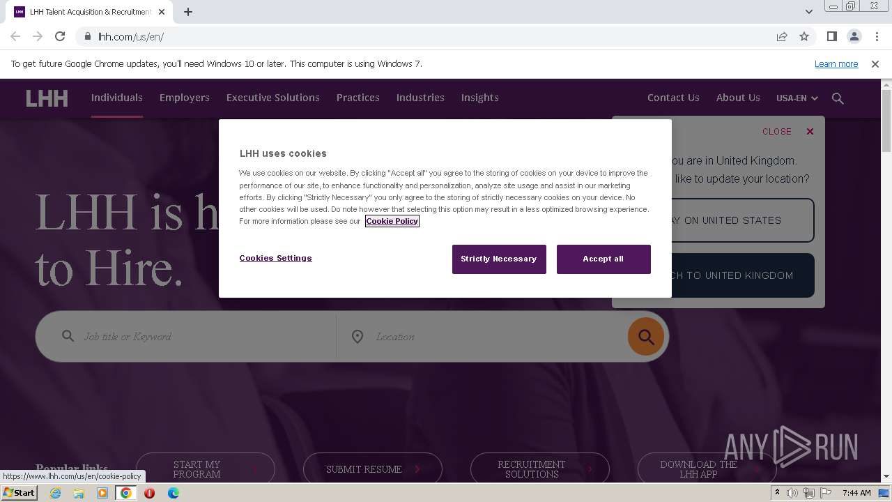Open Cookies Settings

[x=275, y=258]
